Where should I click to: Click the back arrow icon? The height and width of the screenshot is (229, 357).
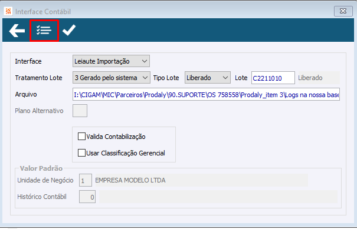(x=17, y=31)
